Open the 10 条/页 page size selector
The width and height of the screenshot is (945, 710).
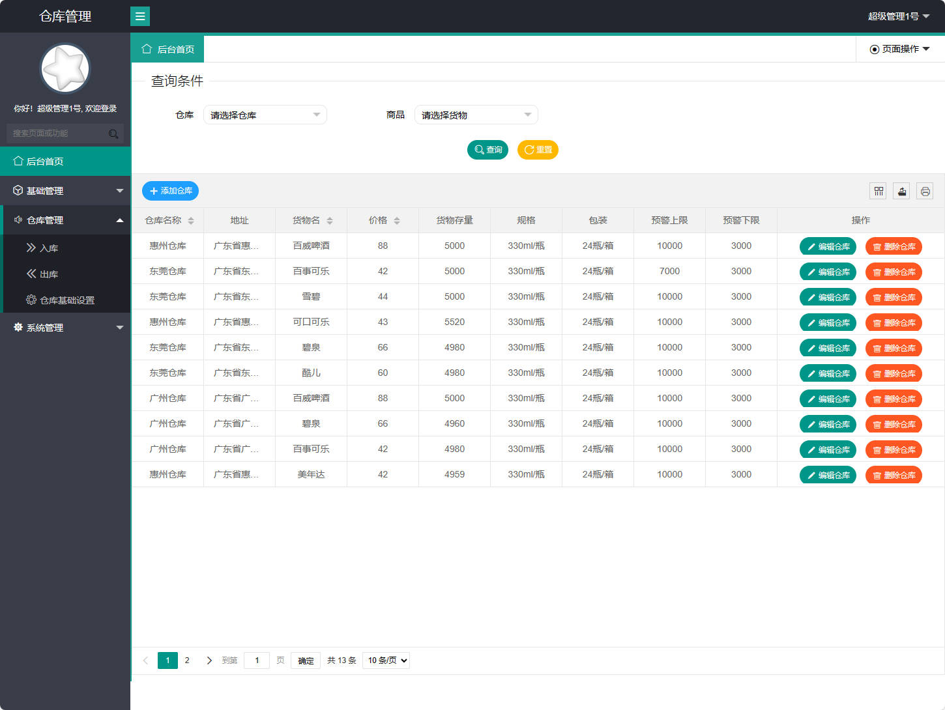tap(385, 660)
